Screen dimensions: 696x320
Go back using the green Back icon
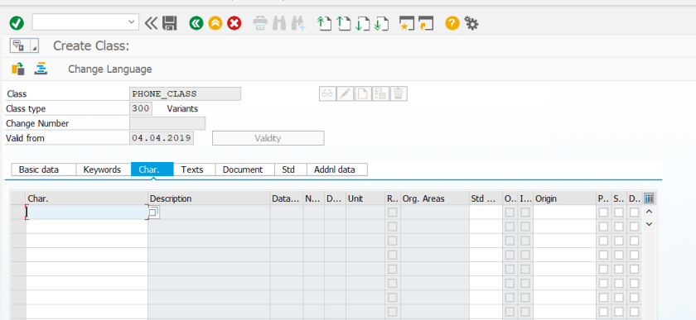pos(196,22)
